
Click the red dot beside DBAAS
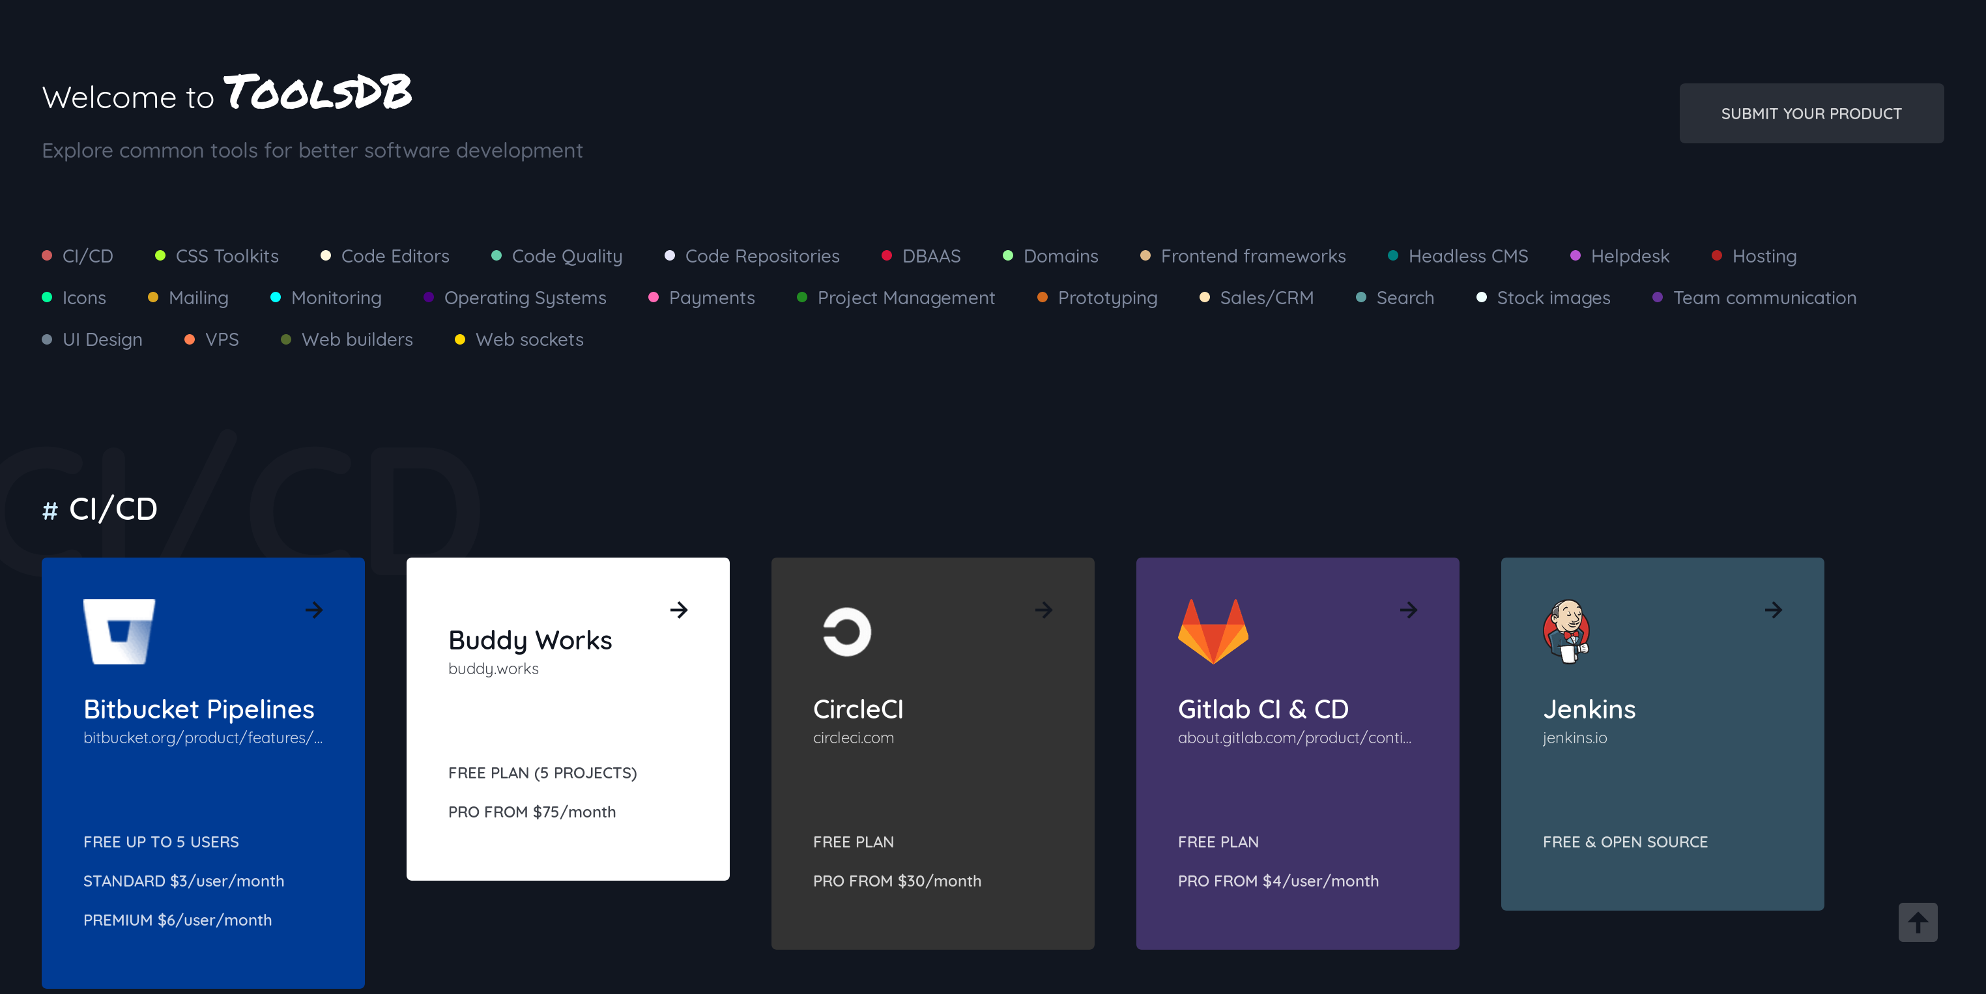(x=887, y=256)
